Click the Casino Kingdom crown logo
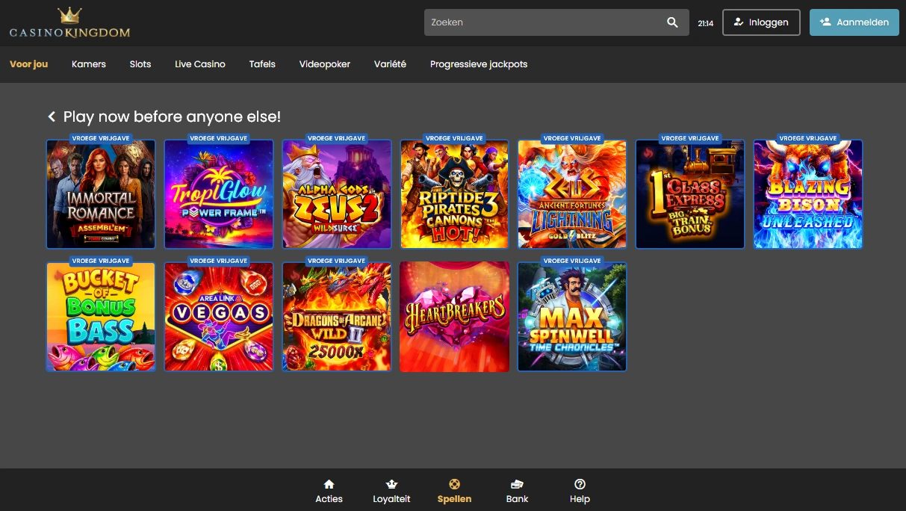Viewport: 906px width, 511px height. 69,23
